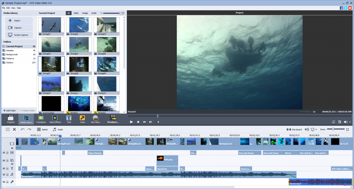Open the Edit menu
Screen dimensions: 354x189
tap(8, 8)
